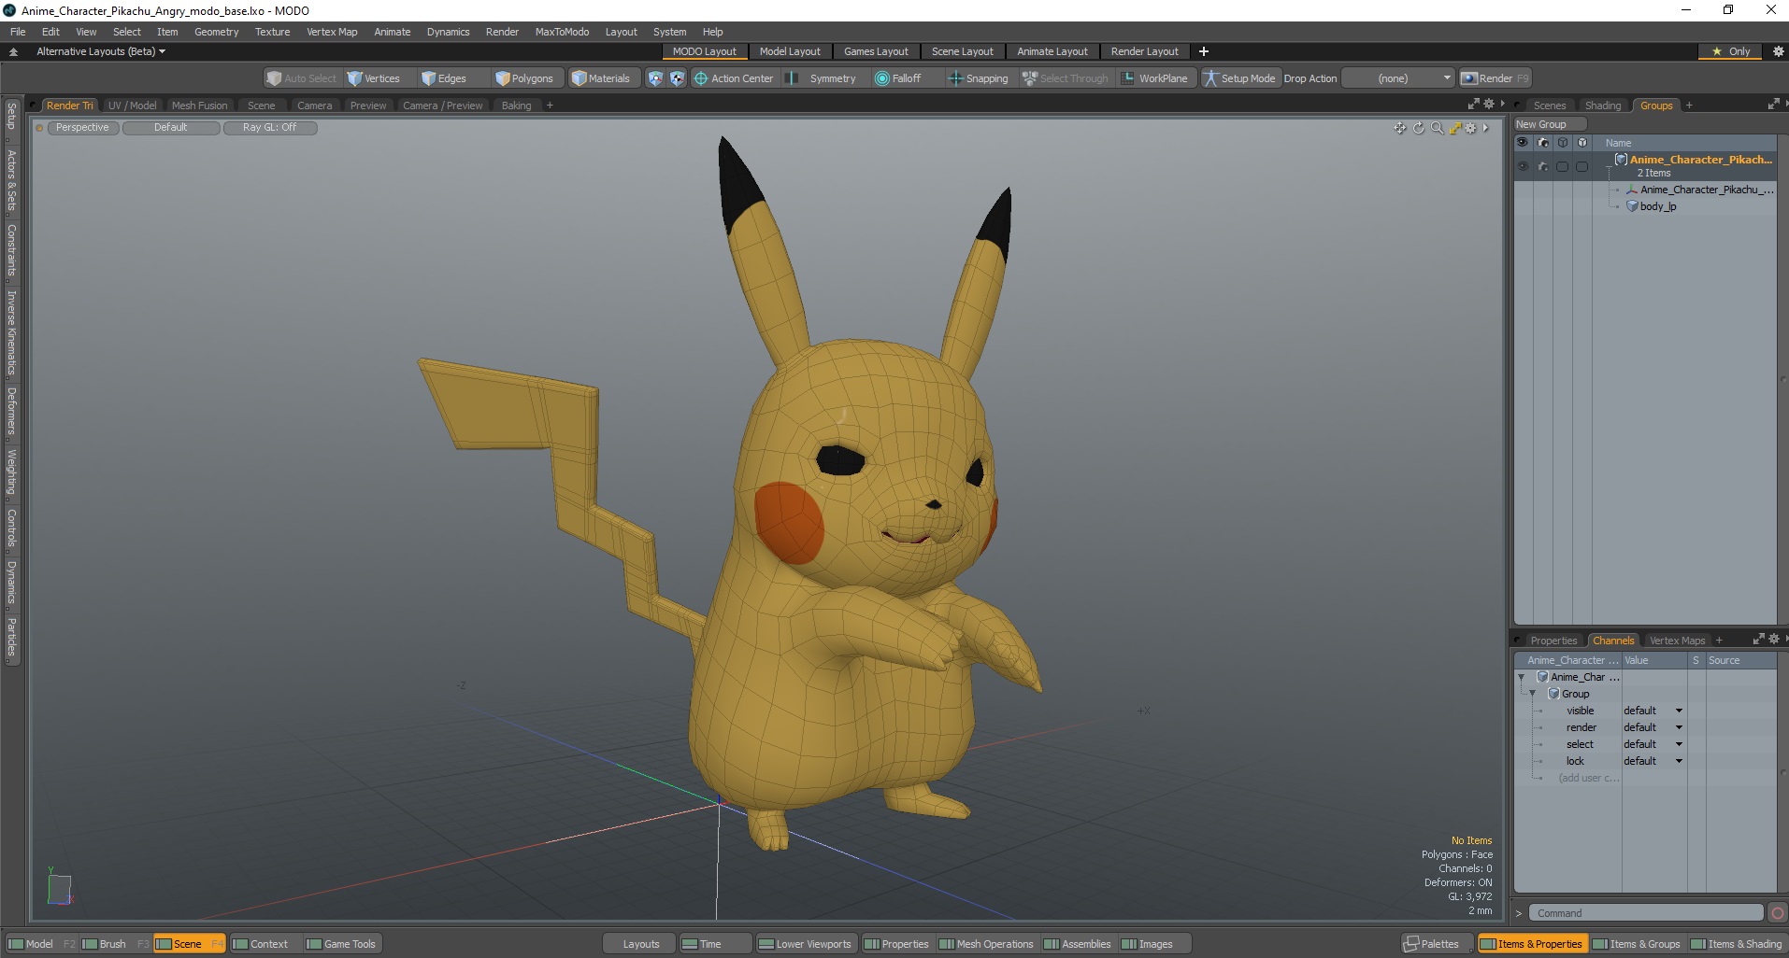The width and height of the screenshot is (1789, 958).
Task: Click viewport maximize yellow arrow icon
Action: click(x=1454, y=128)
